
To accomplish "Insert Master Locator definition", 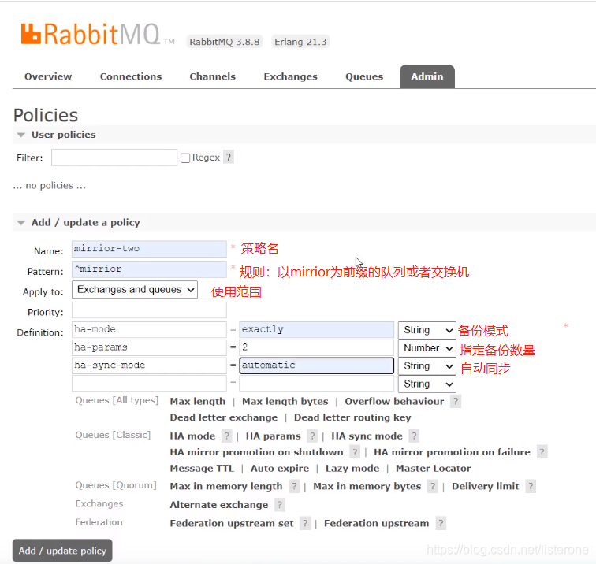I will pyautogui.click(x=434, y=469).
